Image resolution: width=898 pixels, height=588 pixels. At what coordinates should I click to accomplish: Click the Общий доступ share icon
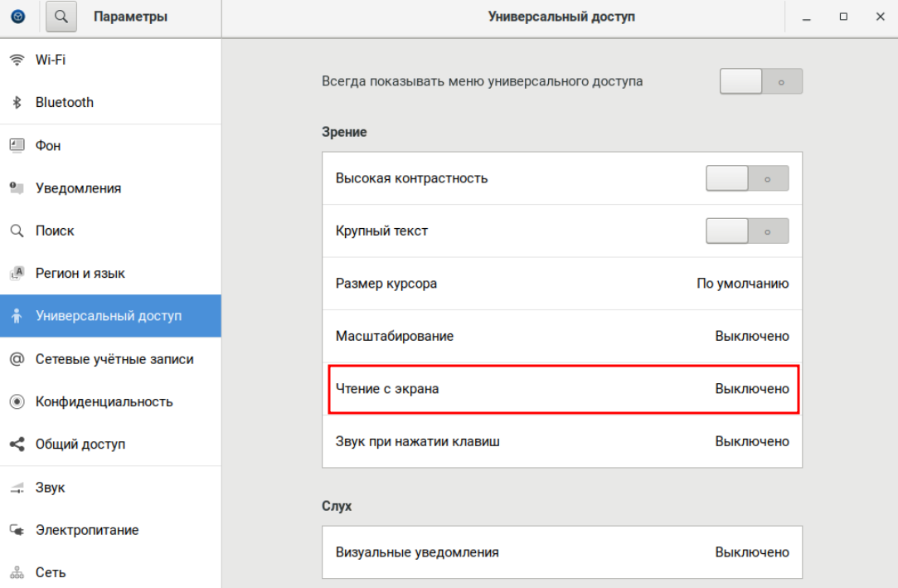tap(17, 445)
